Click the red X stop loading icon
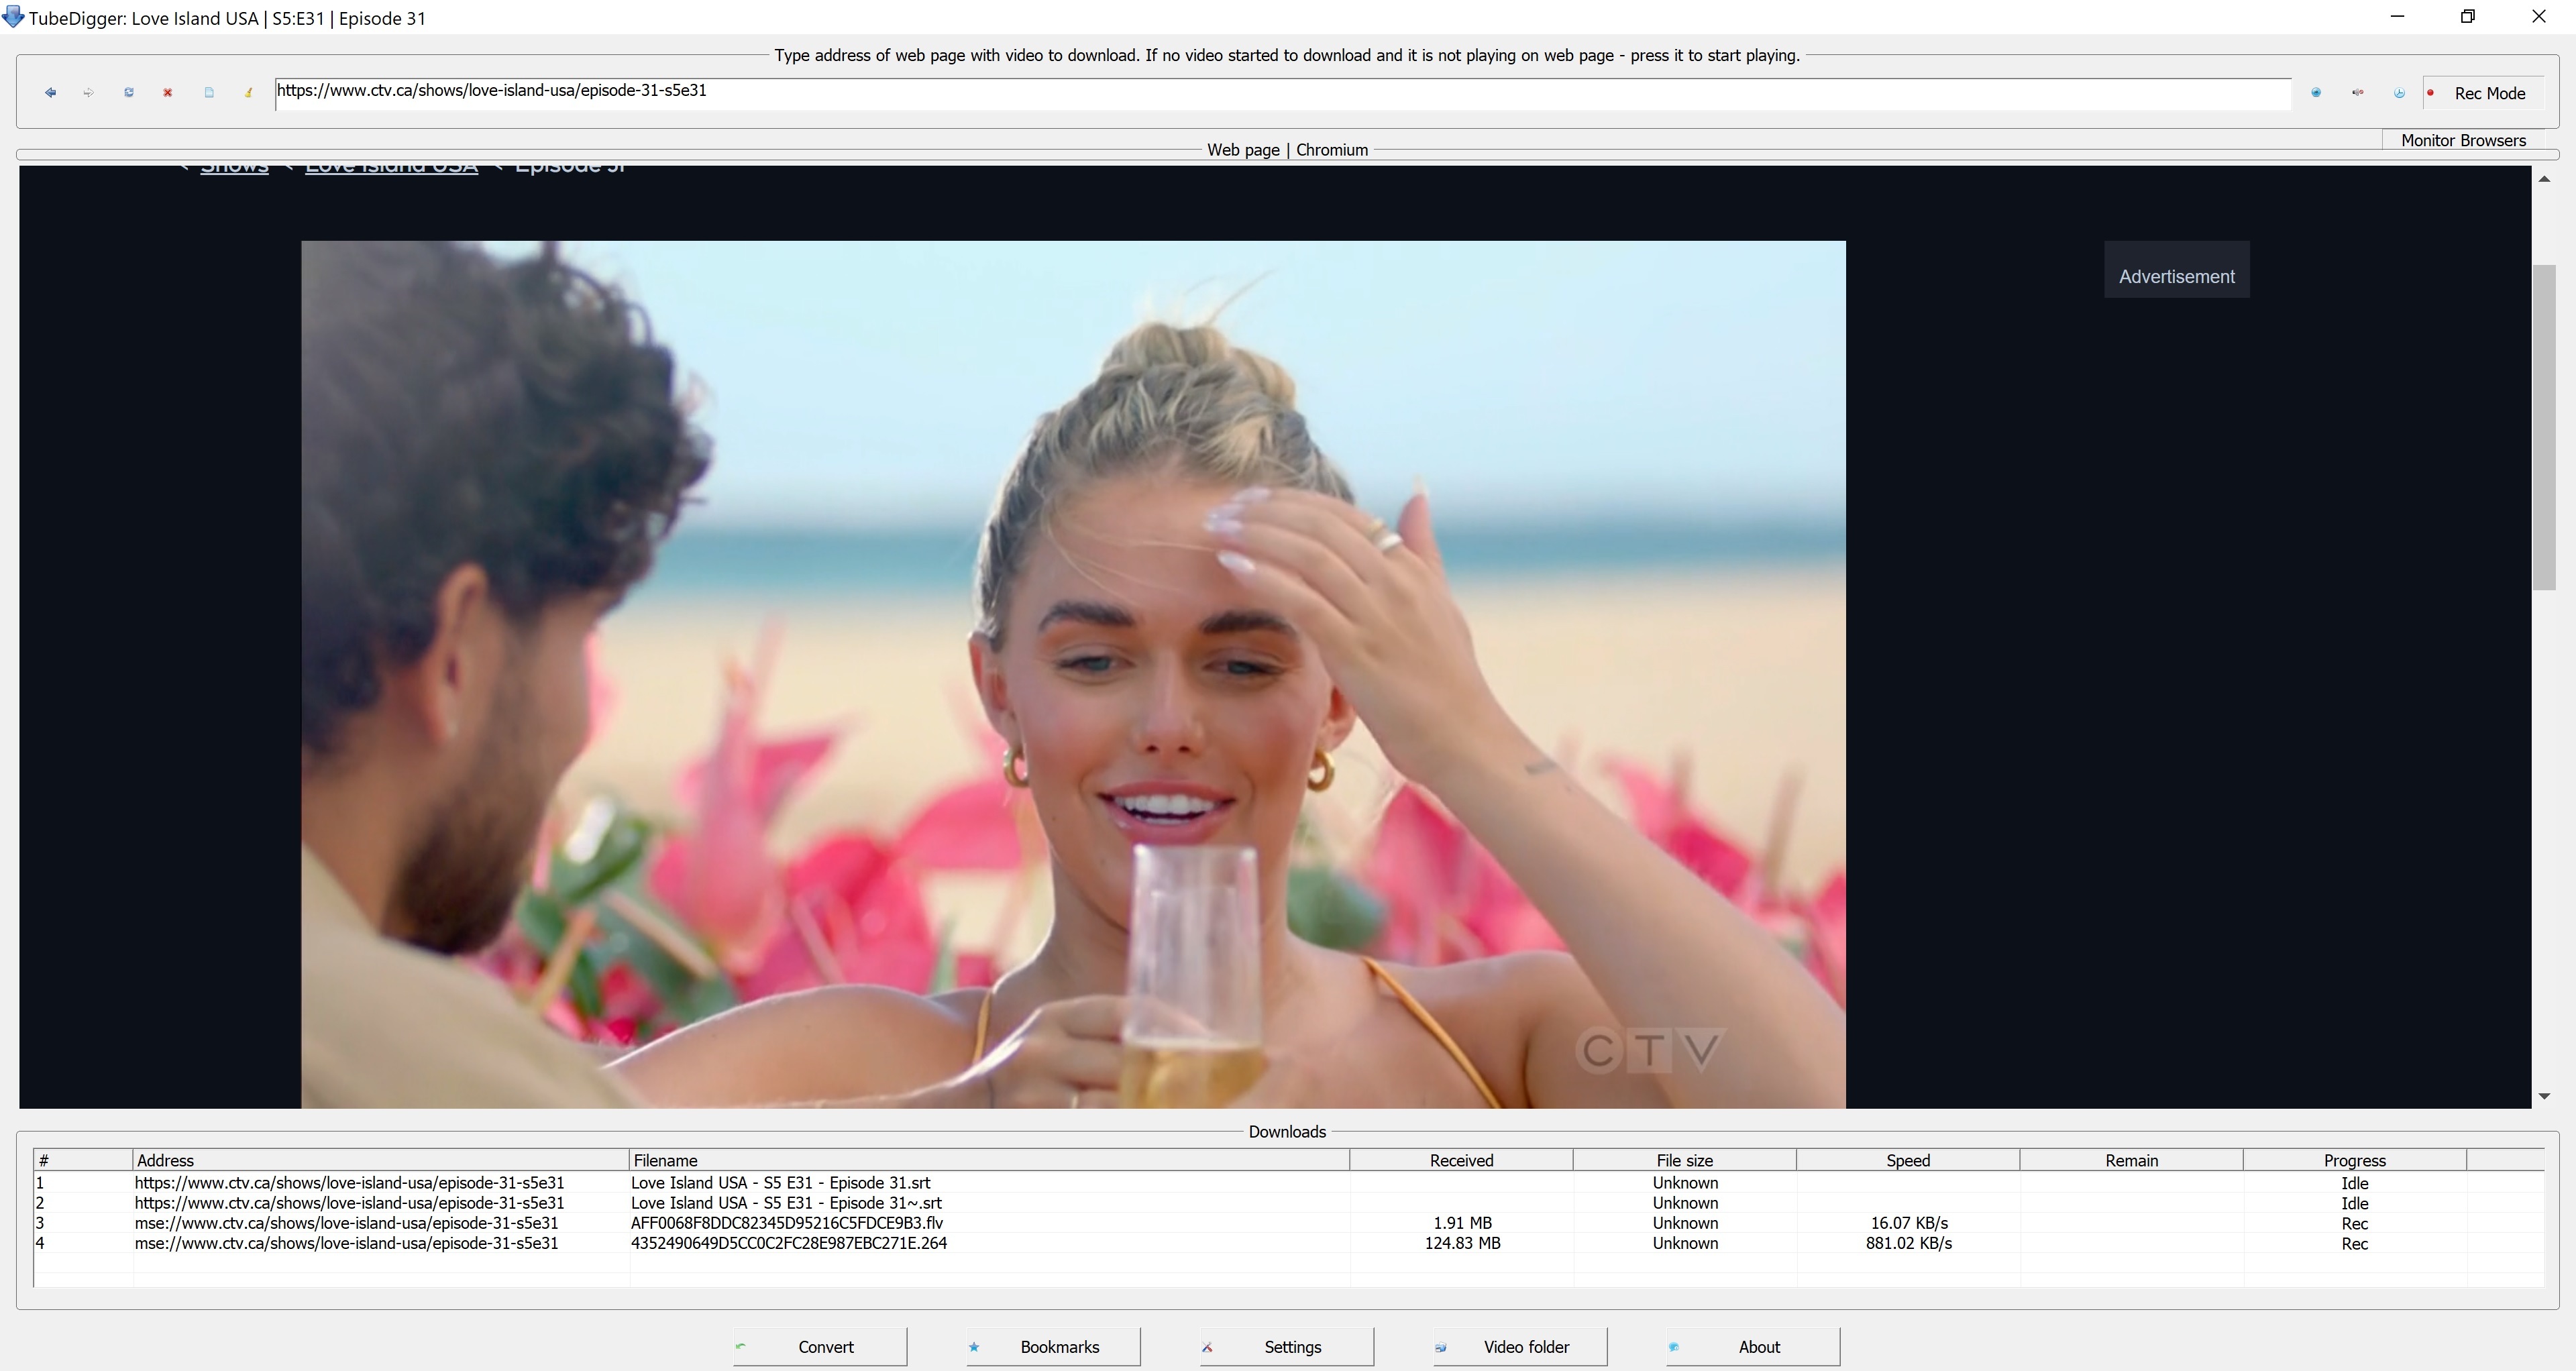This screenshot has width=2576, height=1371. [x=168, y=93]
